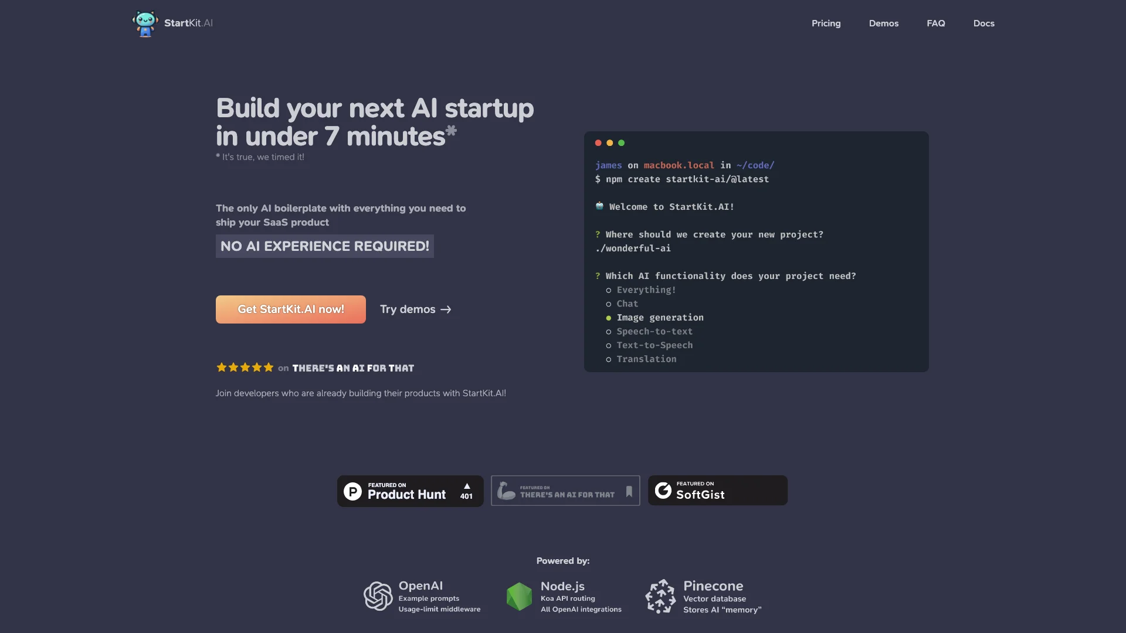Viewport: 1126px width, 633px height.
Task: Open the Pricing menu item
Action: (x=826, y=22)
